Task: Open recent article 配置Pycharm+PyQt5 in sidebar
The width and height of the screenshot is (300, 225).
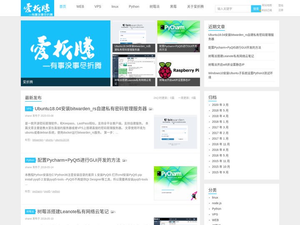Action: point(235,47)
